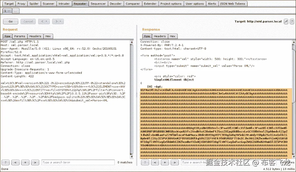The width and height of the screenshot is (296, 172).
Task: Switch to the Proxy tab
Action: click(21, 4)
